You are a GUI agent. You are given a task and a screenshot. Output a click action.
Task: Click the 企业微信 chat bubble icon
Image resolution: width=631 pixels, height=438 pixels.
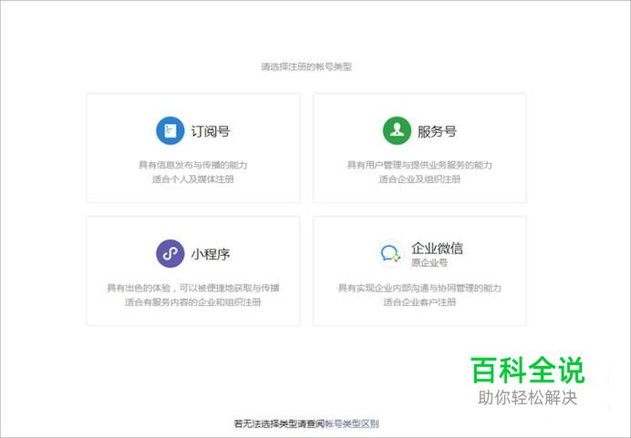390,253
